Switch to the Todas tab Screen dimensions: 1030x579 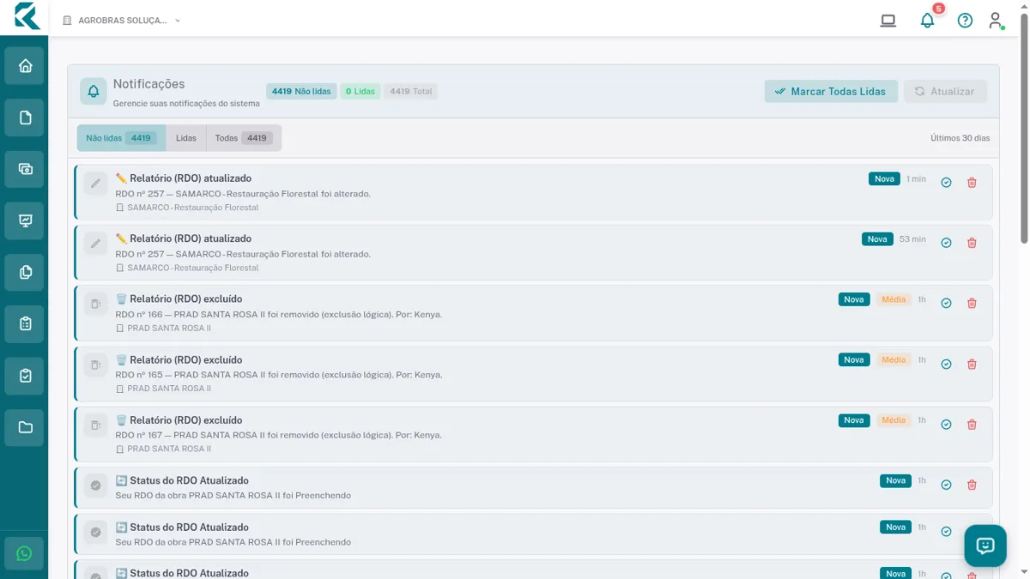pos(244,138)
